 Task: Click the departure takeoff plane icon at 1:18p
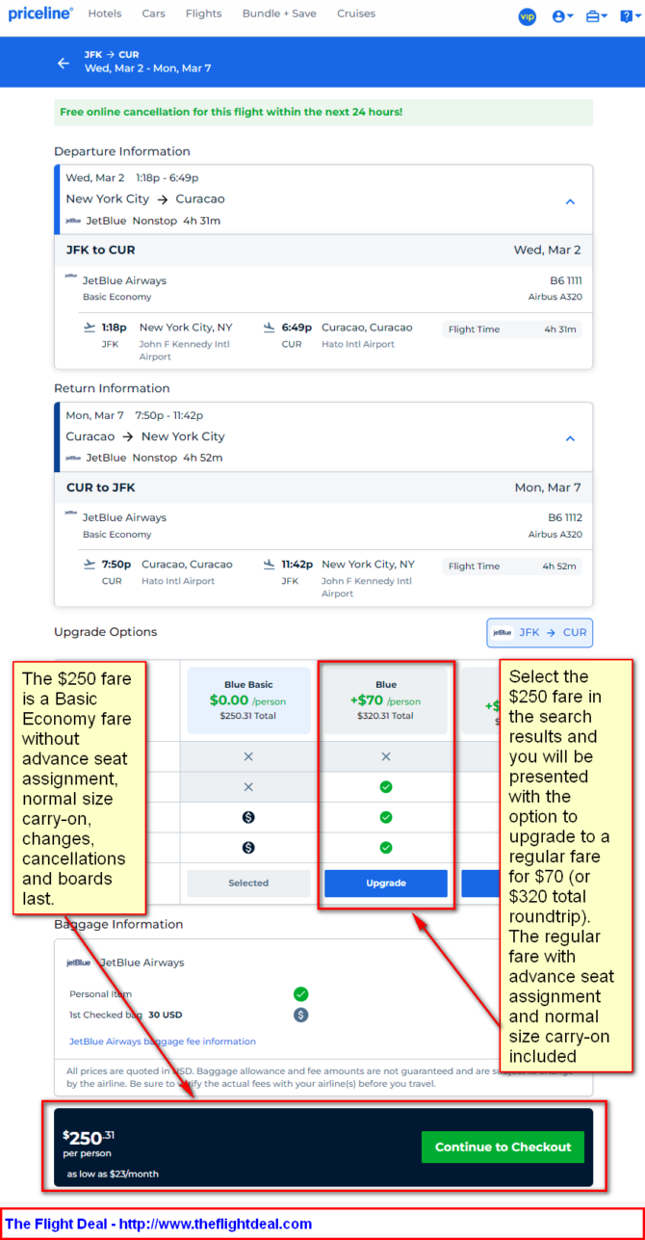pos(90,328)
